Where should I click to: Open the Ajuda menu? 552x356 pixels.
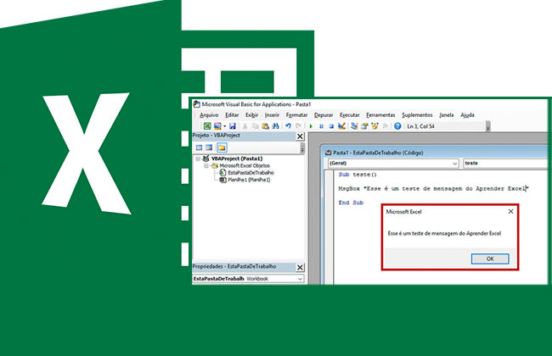(x=468, y=115)
